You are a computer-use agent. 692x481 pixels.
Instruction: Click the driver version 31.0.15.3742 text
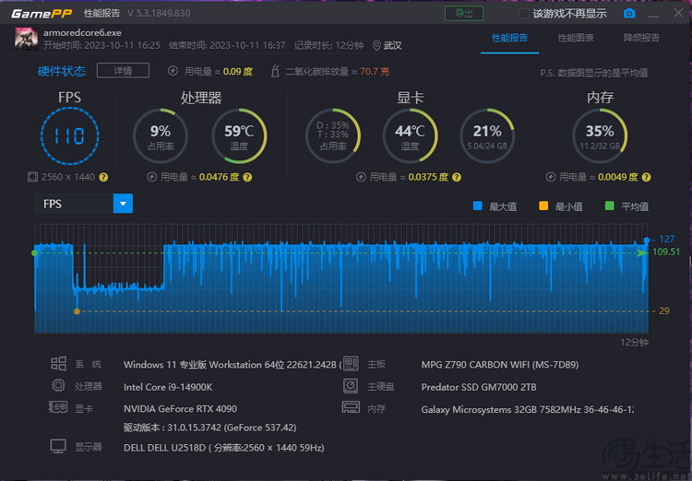click(x=209, y=428)
